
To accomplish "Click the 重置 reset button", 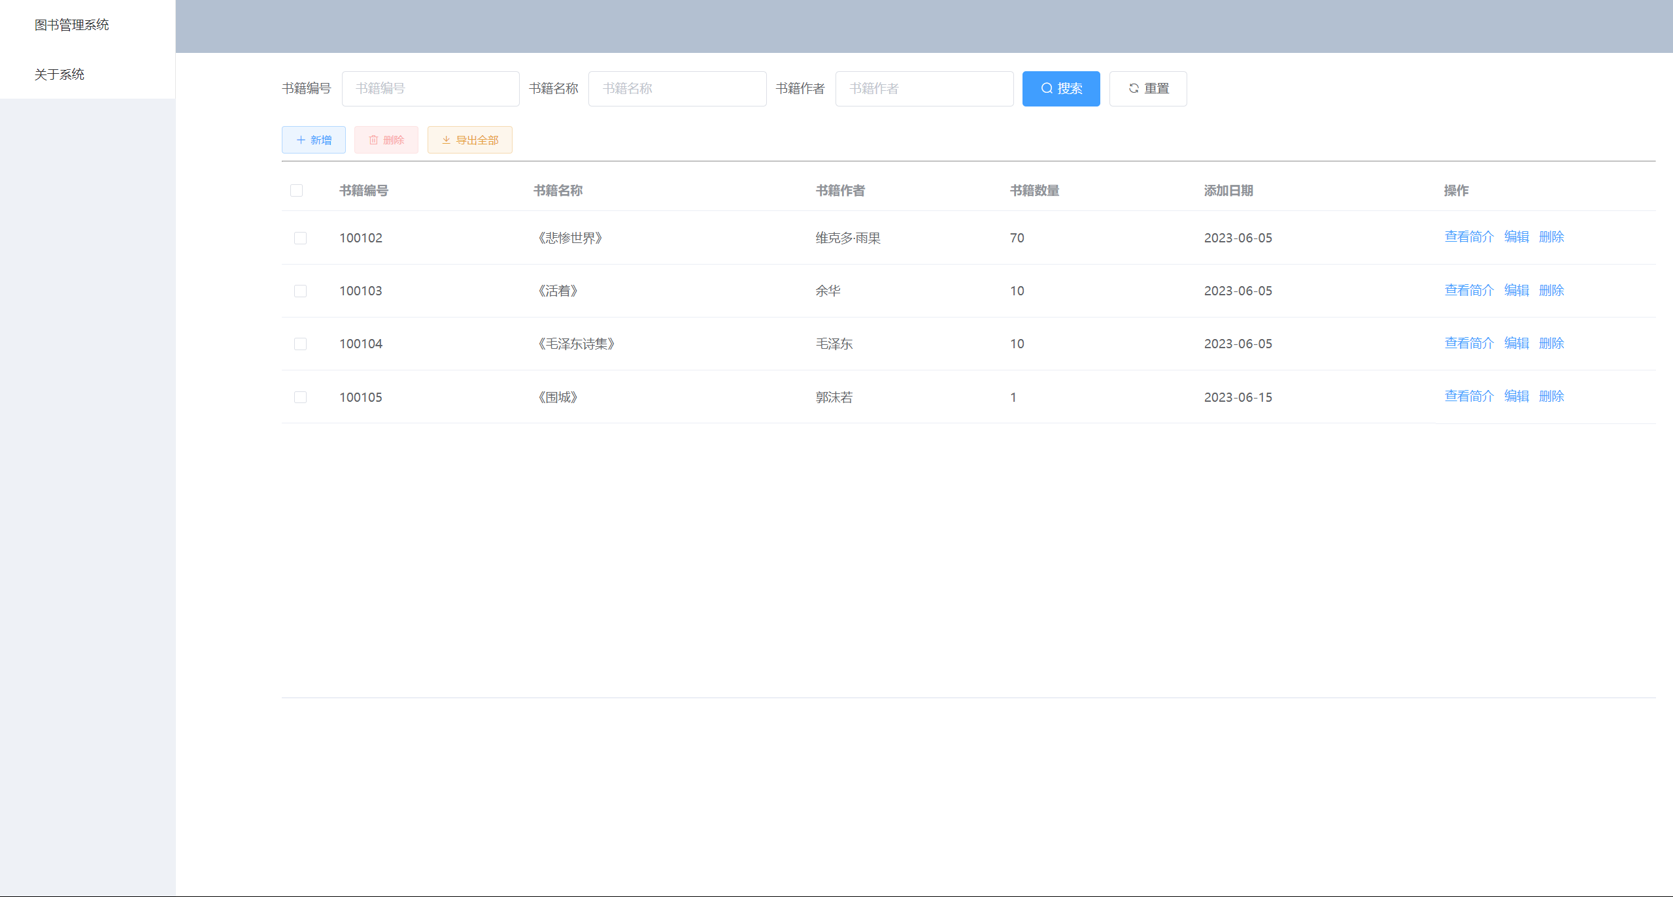I will (1147, 88).
